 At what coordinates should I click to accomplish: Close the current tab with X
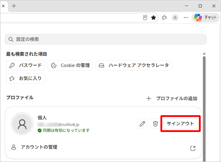tap(3, 6)
